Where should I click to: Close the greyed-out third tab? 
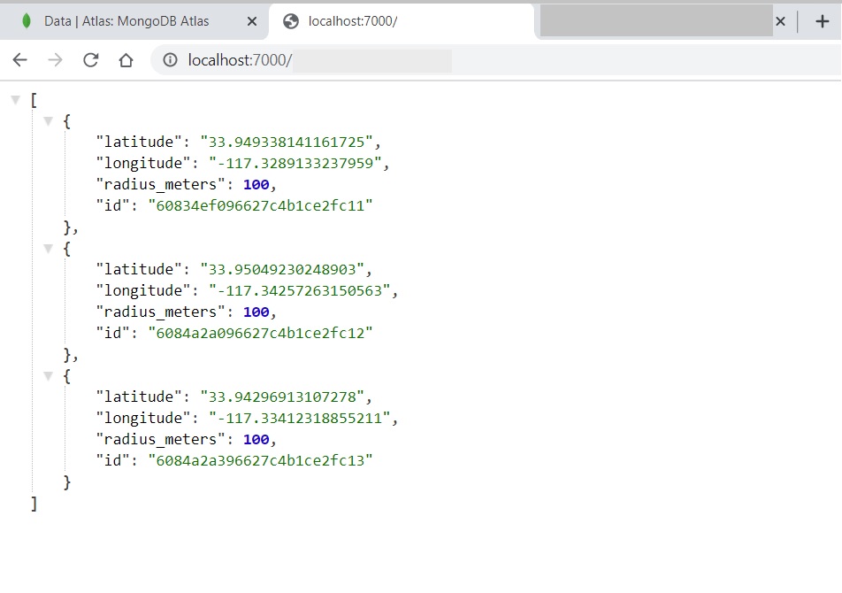pos(780,21)
